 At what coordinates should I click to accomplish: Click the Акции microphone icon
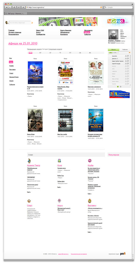coord(59,201)
